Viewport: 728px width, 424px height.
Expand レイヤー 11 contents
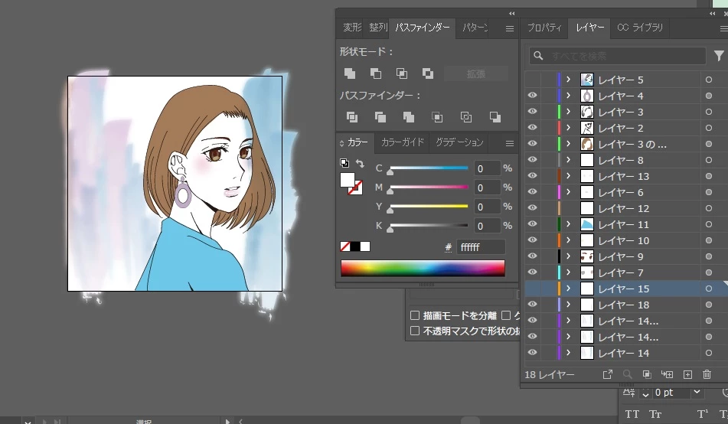(x=568, y=224)
